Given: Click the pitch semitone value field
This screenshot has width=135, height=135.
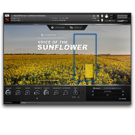Looking at the screenshot, I should 81,92.
